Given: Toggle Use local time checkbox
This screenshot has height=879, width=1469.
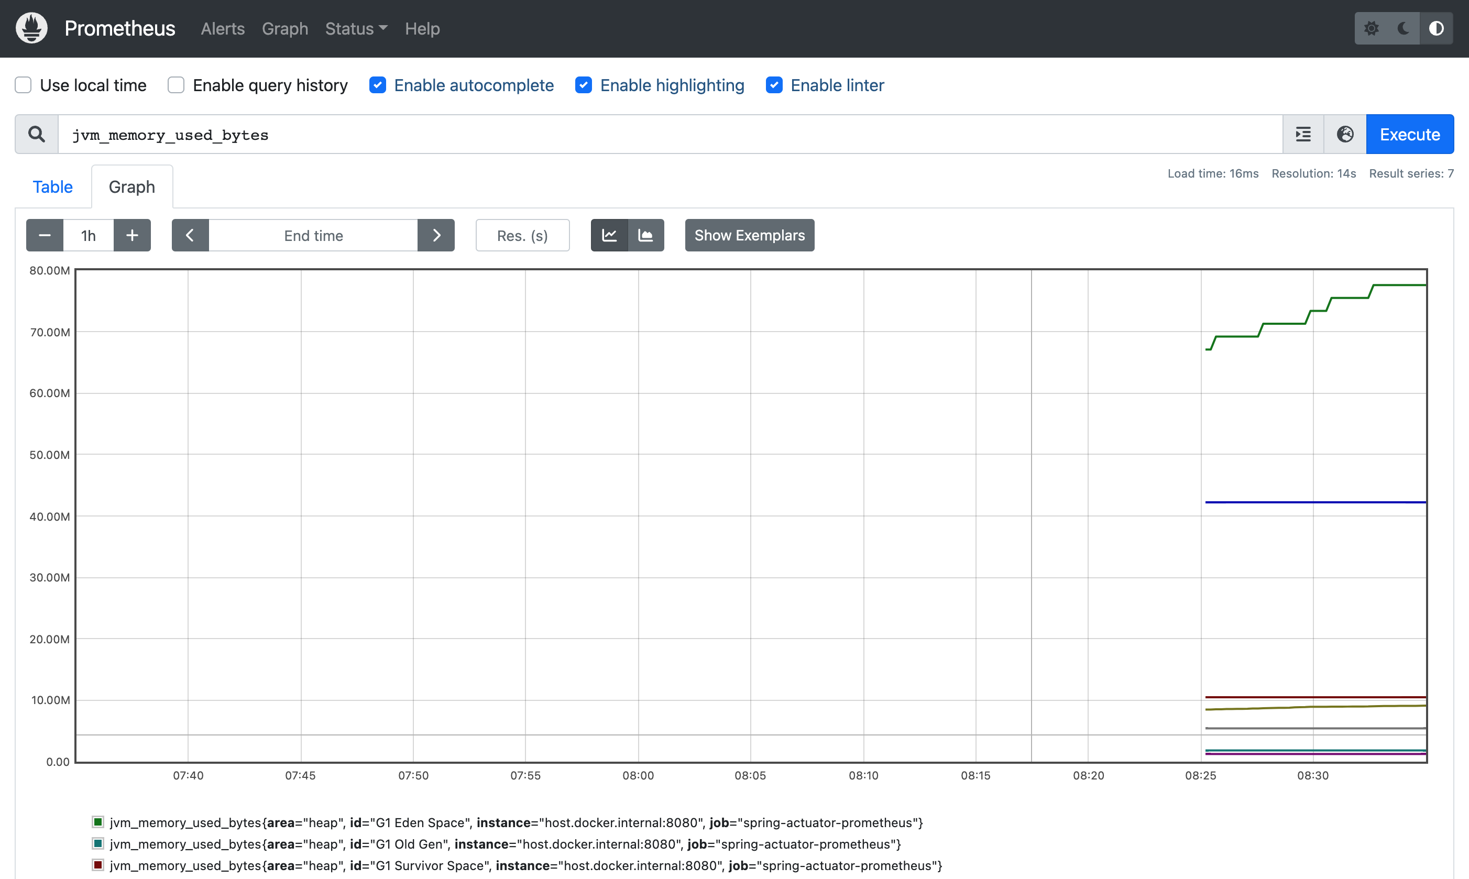Looking at the screenshot, I should (23, 85).
